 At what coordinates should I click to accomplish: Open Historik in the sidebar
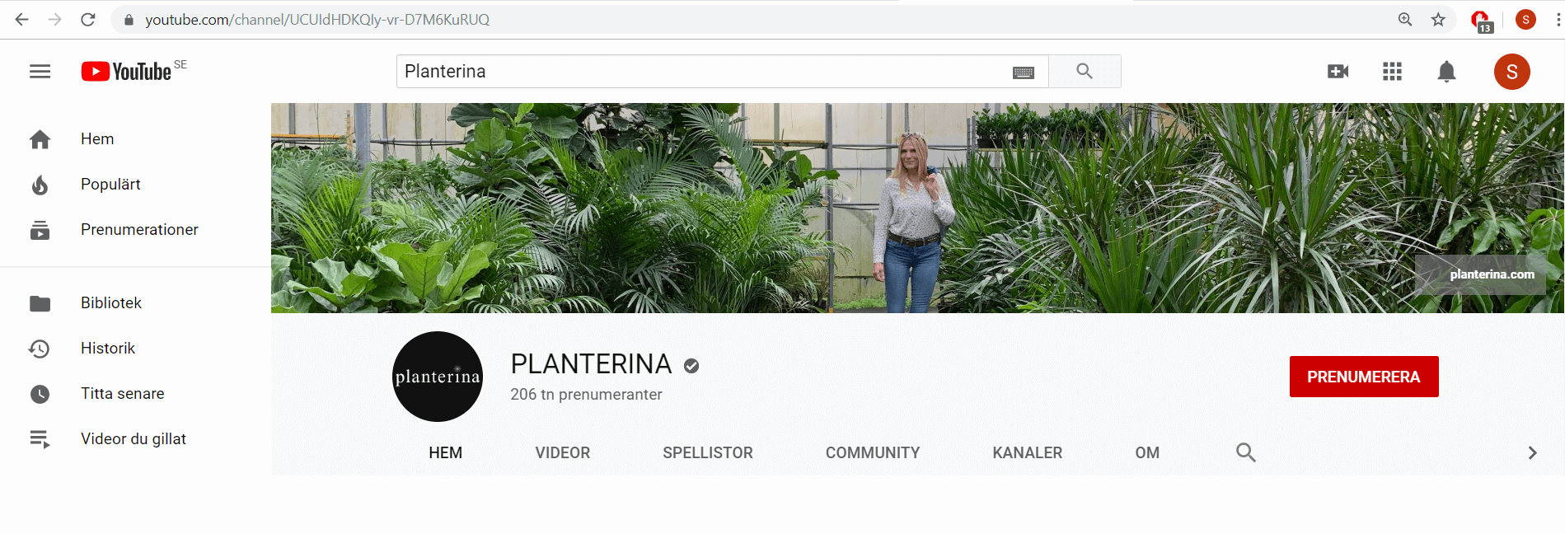108,349
